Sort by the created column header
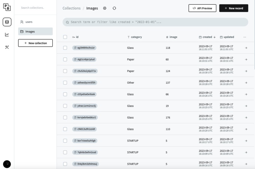 pos(207,37)
